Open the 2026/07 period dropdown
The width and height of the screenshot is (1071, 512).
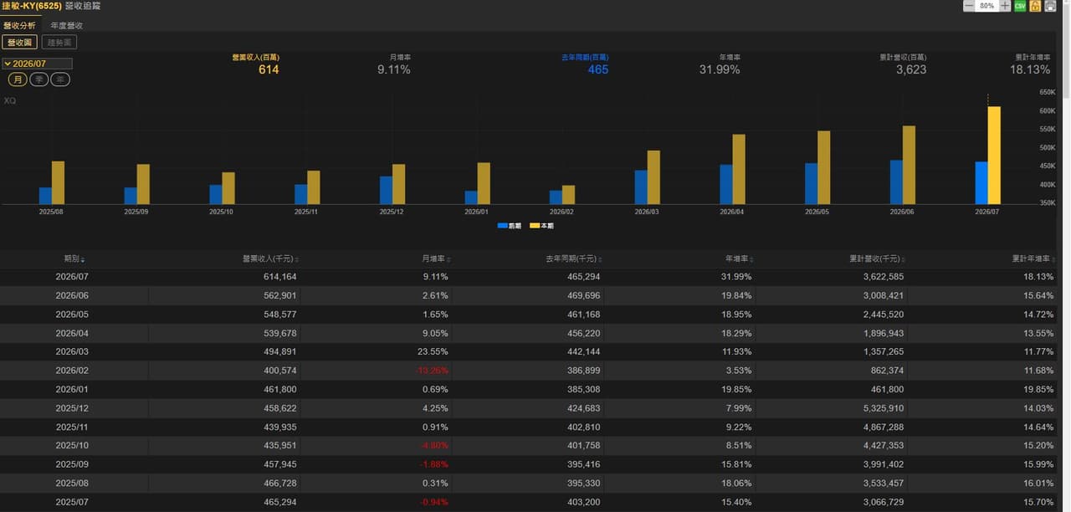[38, 64]
